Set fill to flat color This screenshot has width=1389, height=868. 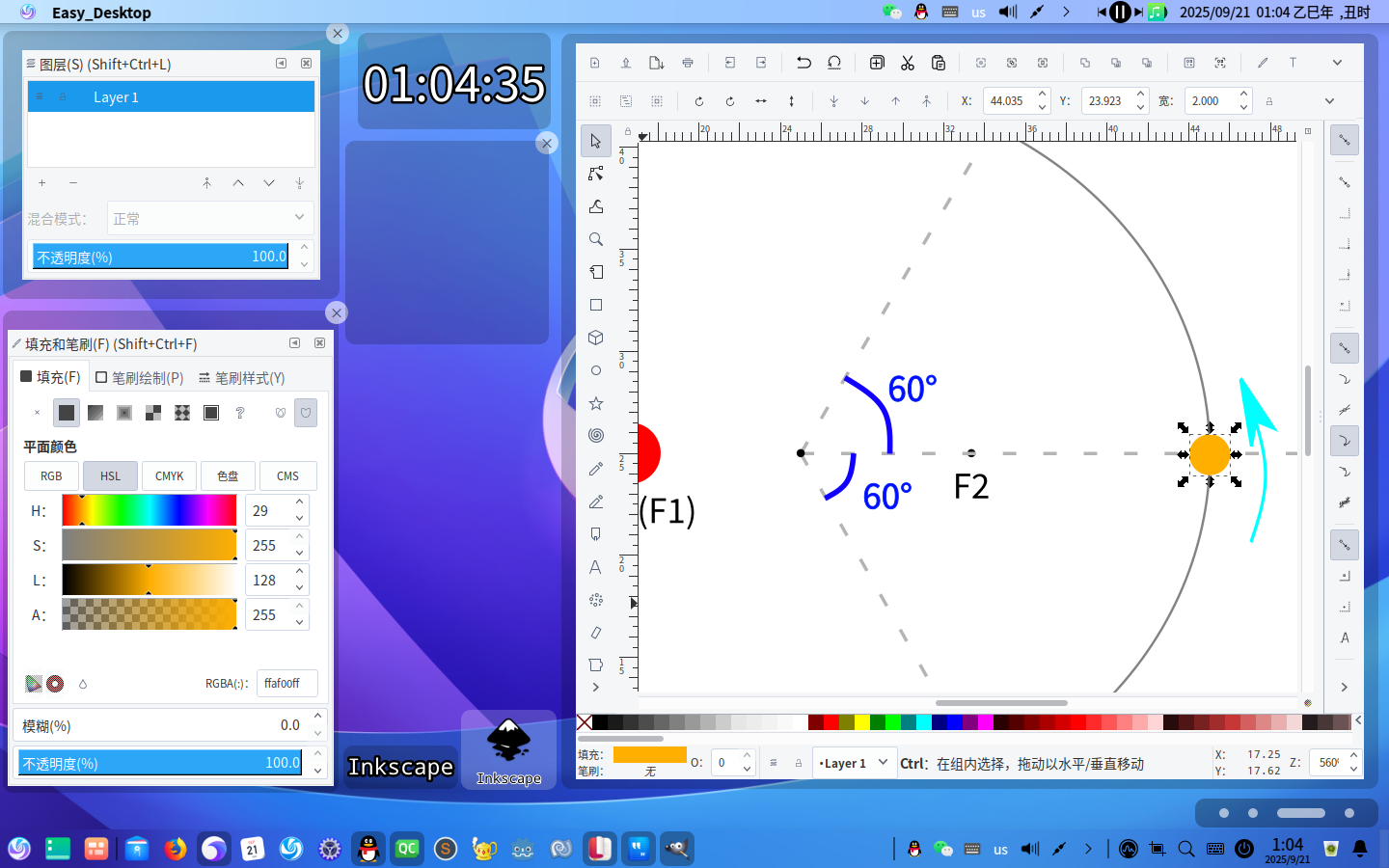(x=67, y=413)
